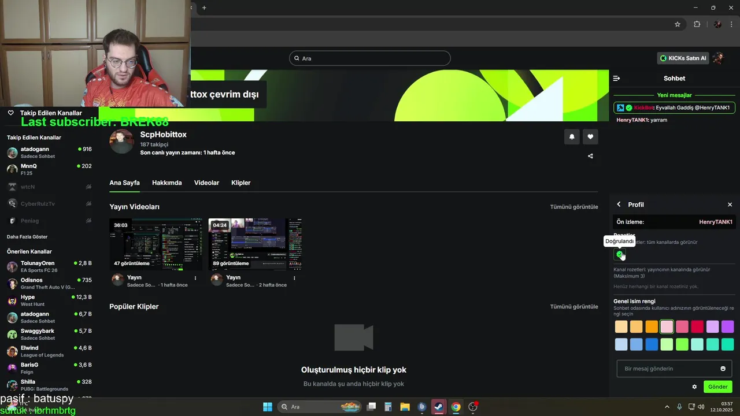Choose the orange name color swatch
Image resolution: width=740 pixels, height=416 pixels.
[652, 326]
